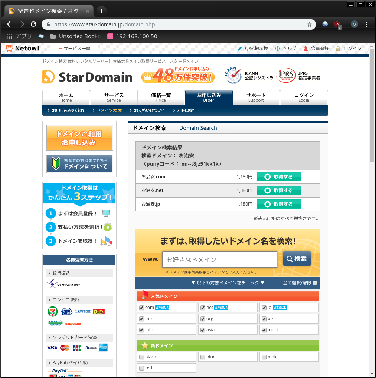Image resolution: width=376 pixels, height=378 pixels.
Task: Uncheck the mobi domain checkbox
Action: [264, 330]
